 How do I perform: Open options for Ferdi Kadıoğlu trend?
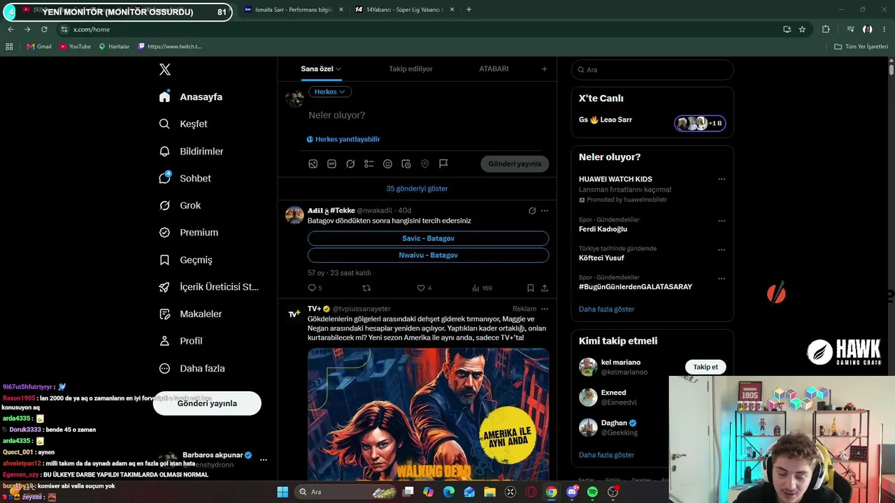722,221
